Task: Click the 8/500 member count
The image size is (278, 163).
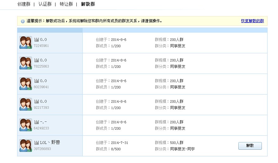Action: 116,149
